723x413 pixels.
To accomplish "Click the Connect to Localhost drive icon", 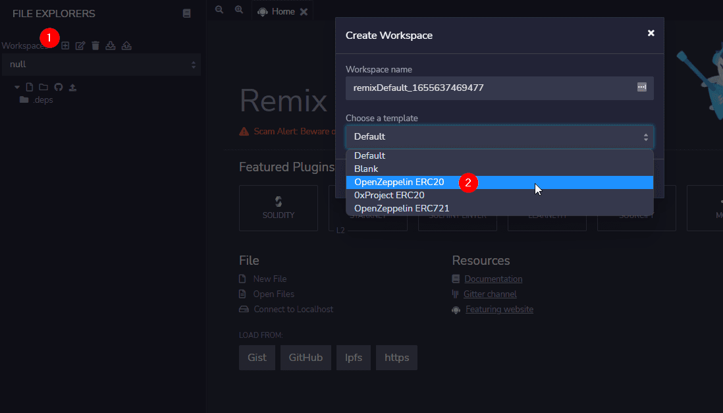I will click(x=244, y=309).
